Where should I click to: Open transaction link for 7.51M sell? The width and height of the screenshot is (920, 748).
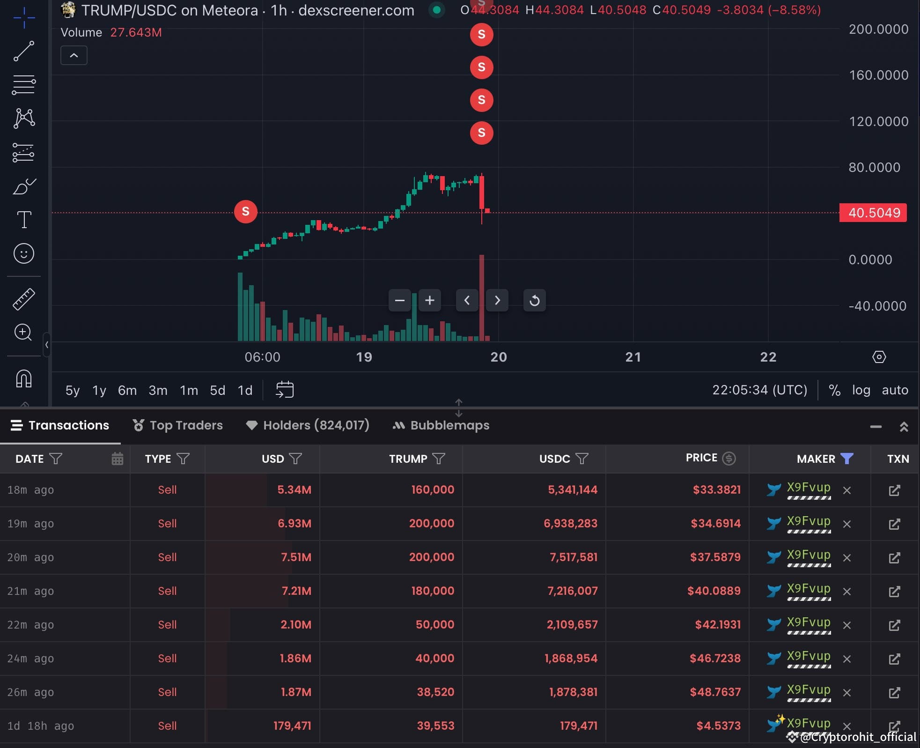pos(894,558)
